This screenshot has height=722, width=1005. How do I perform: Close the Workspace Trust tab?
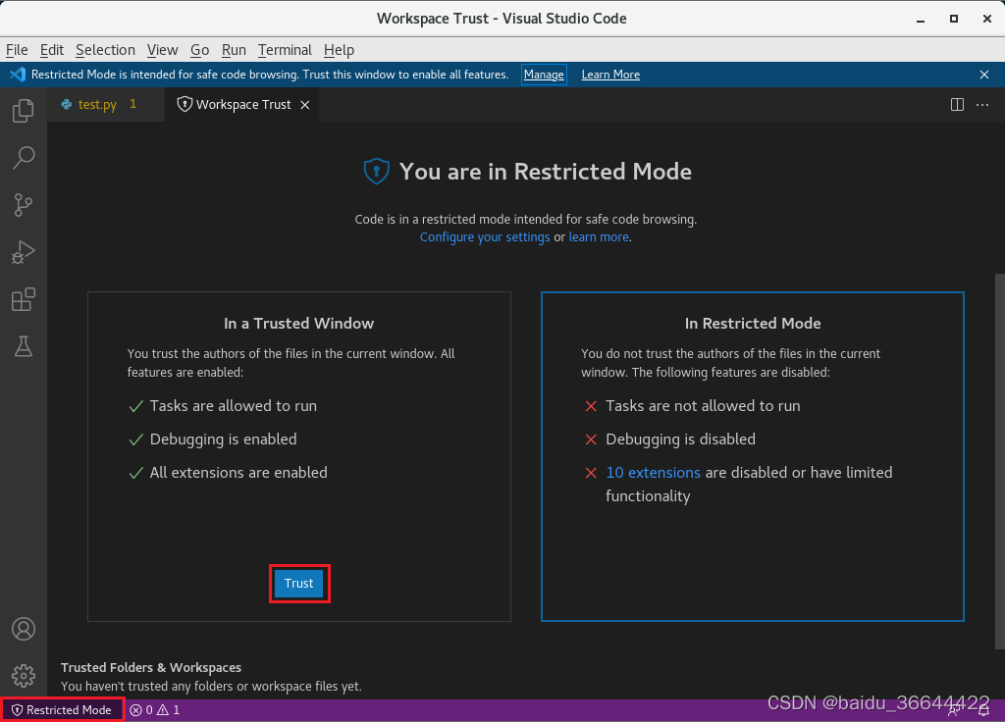(x=306, y=105)
